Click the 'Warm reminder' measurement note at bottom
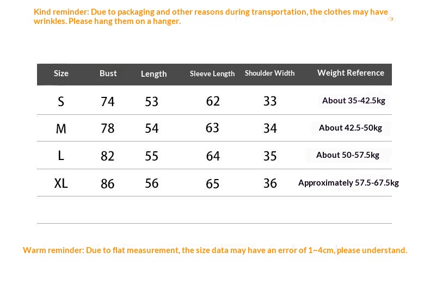The image size is (430, 289). click(x=215, y=250)
